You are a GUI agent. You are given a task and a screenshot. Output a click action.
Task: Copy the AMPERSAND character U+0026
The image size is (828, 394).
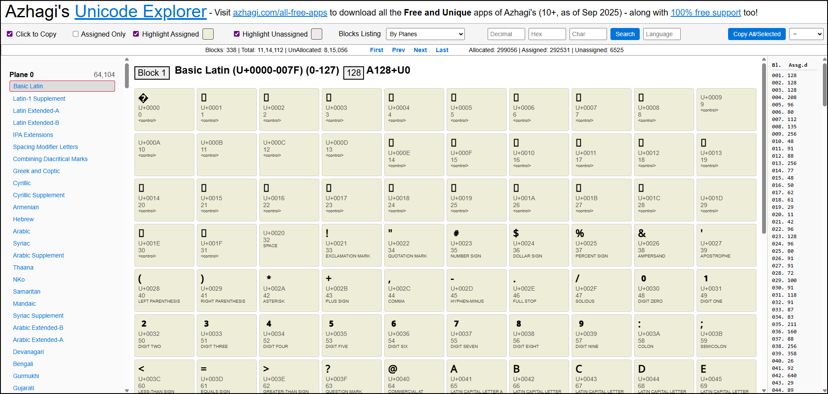tap(664, 245)
